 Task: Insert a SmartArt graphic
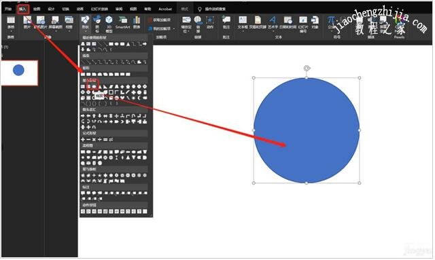pos(122,22)
